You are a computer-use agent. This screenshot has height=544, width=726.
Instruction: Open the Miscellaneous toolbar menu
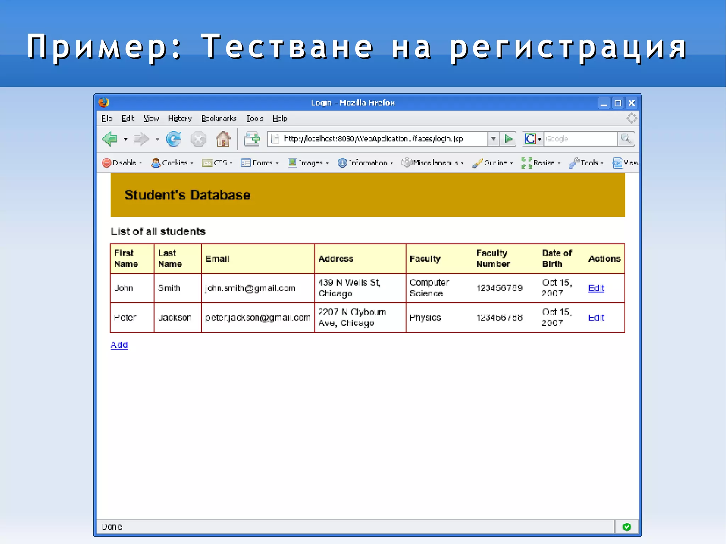pyautogui.click(x=432, y=163)
